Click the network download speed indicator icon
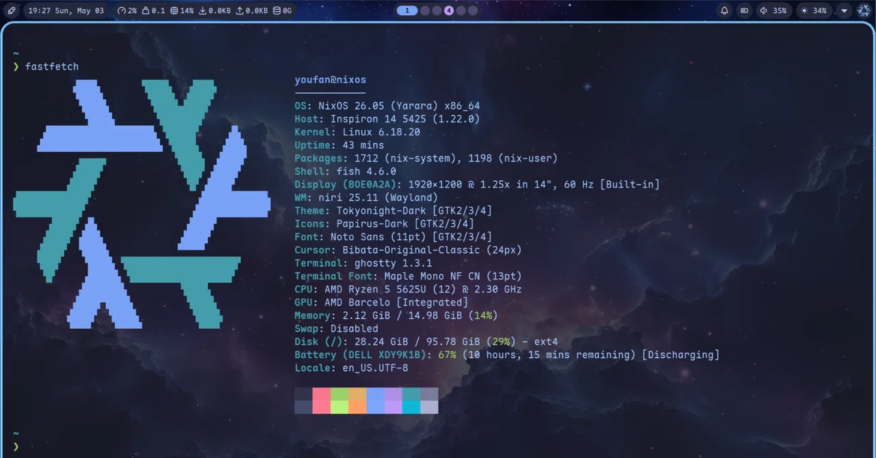Screen dimensions: 876x458 (x=203, y=11)
